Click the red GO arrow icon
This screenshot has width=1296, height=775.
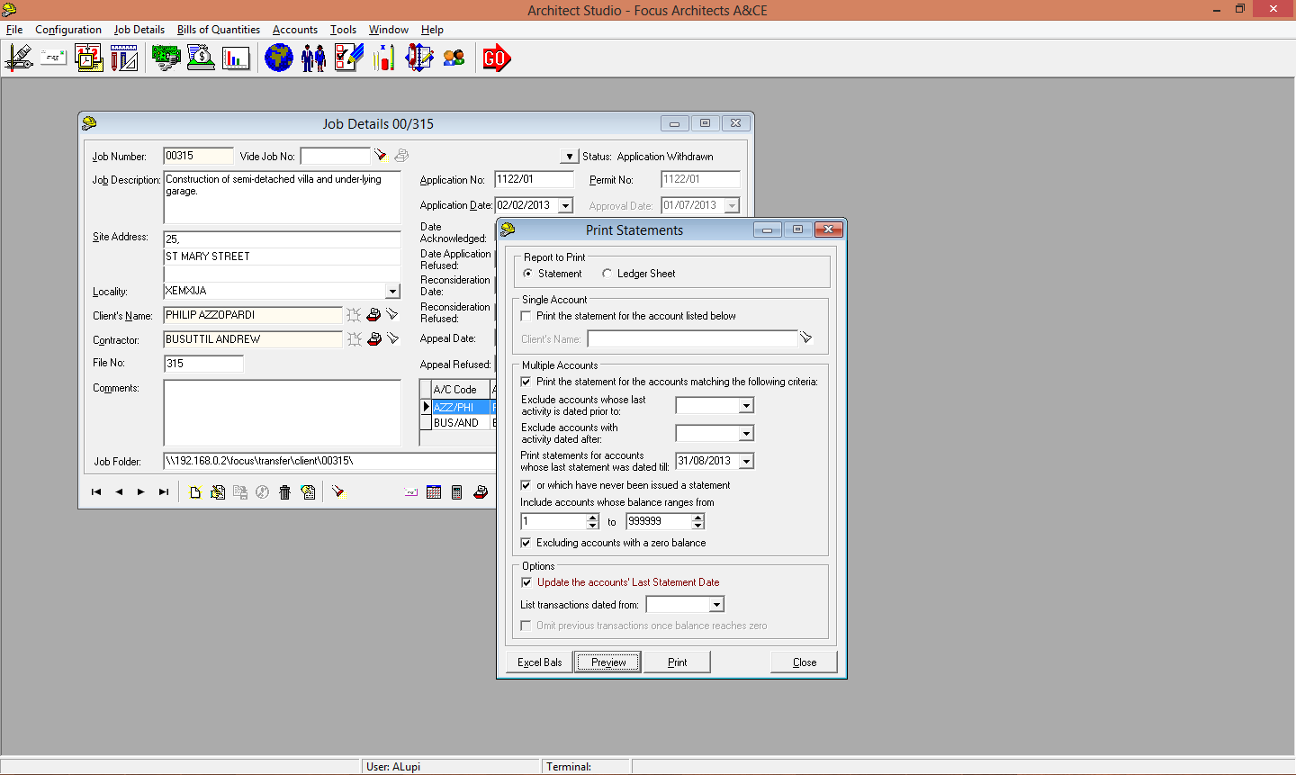pos(497,59)
